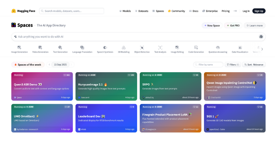Open the mteb author link
This screenshot has height=144, width=275.
[x=82, y=129]
